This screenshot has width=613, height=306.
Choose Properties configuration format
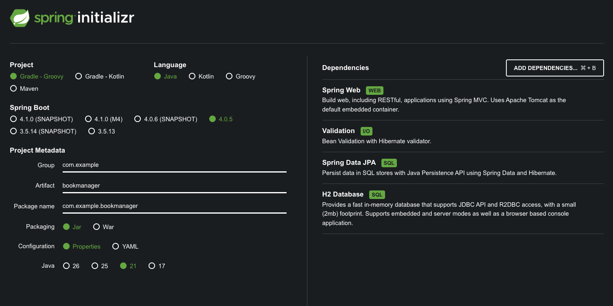click(x=81, y=247)
